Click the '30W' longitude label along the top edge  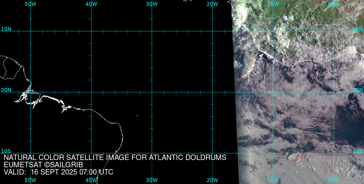pos(152,4)
